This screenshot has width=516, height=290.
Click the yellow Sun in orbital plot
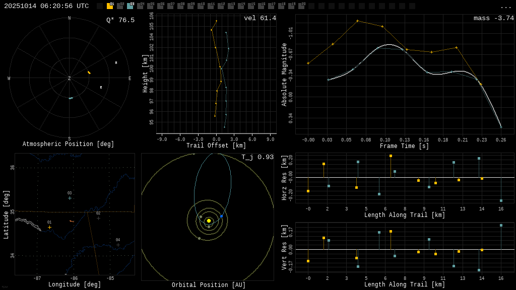(x=209, y=221)
